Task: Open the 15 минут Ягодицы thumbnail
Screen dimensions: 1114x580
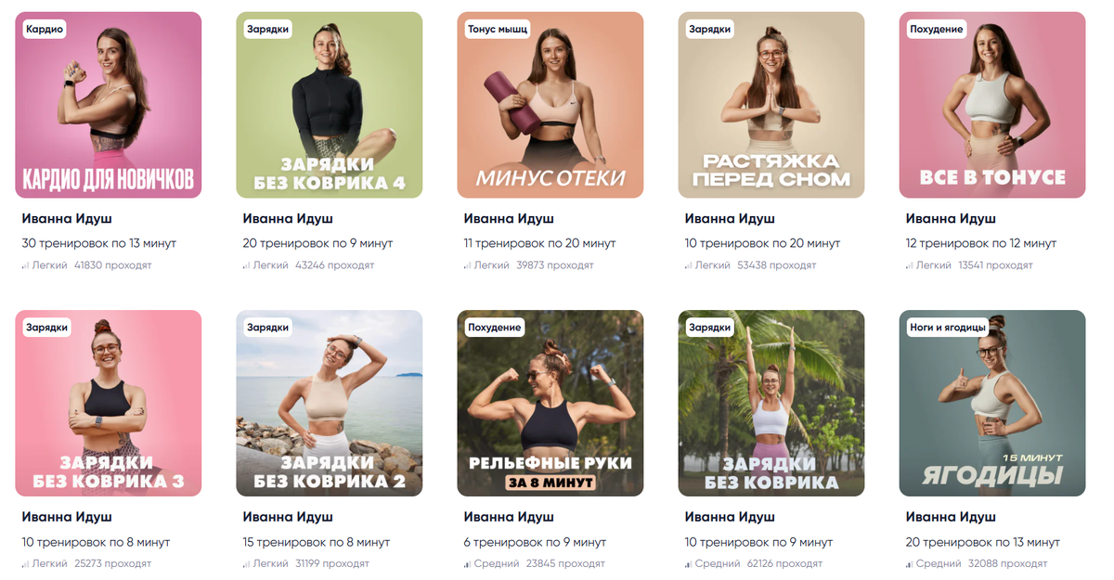Action: point(992,403)
